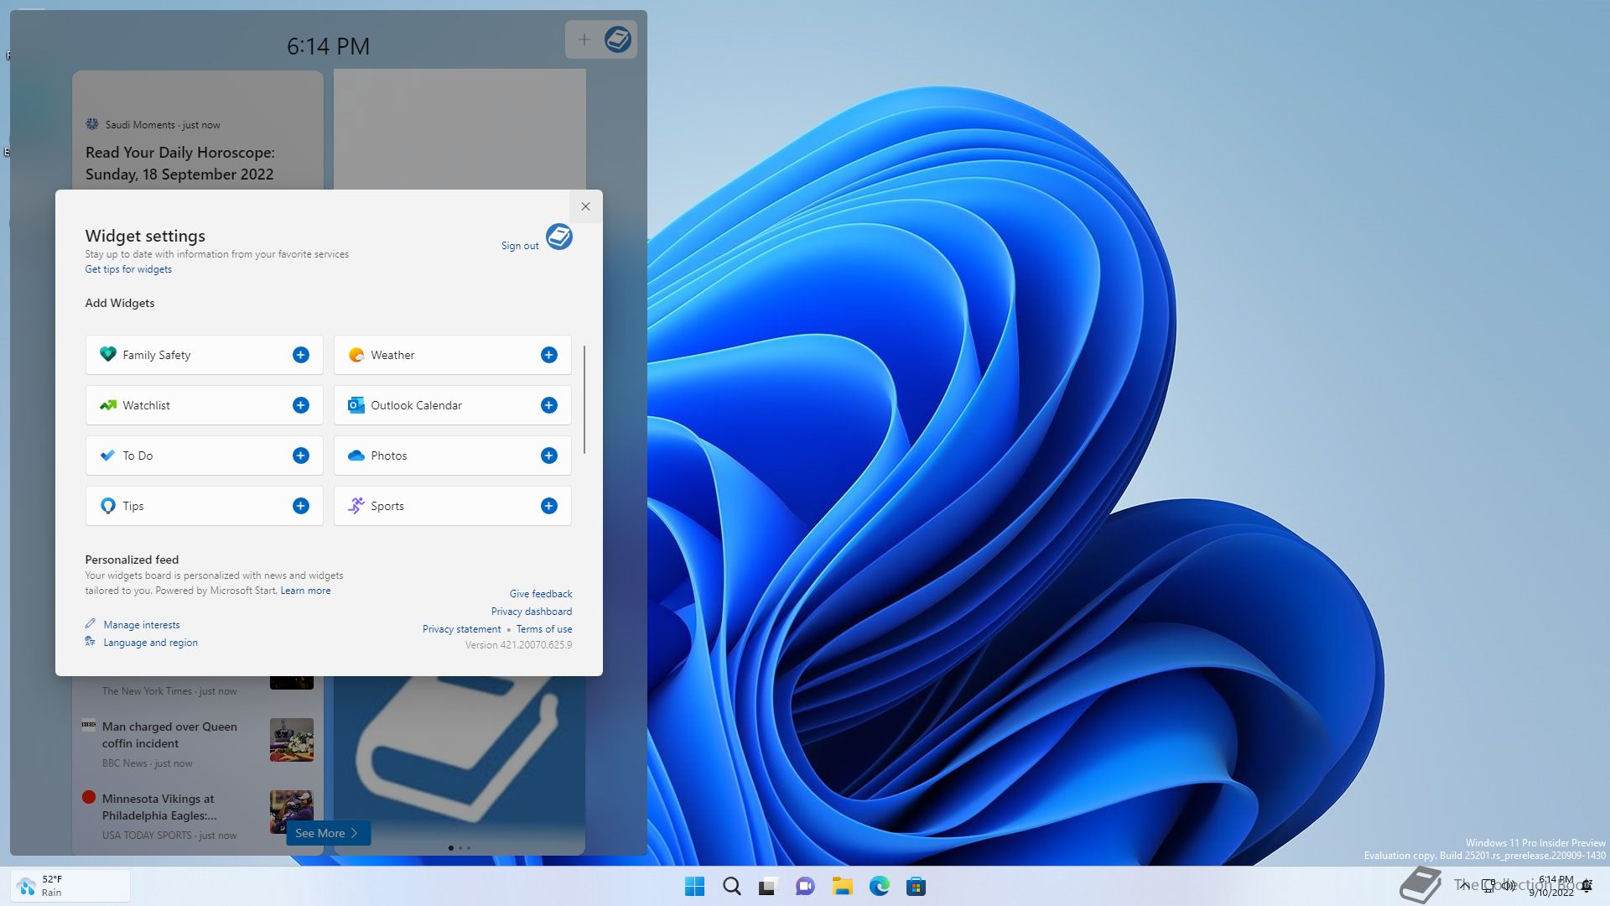Open the Man charged over Queen coffin incident story

click(x=169, y=735)
